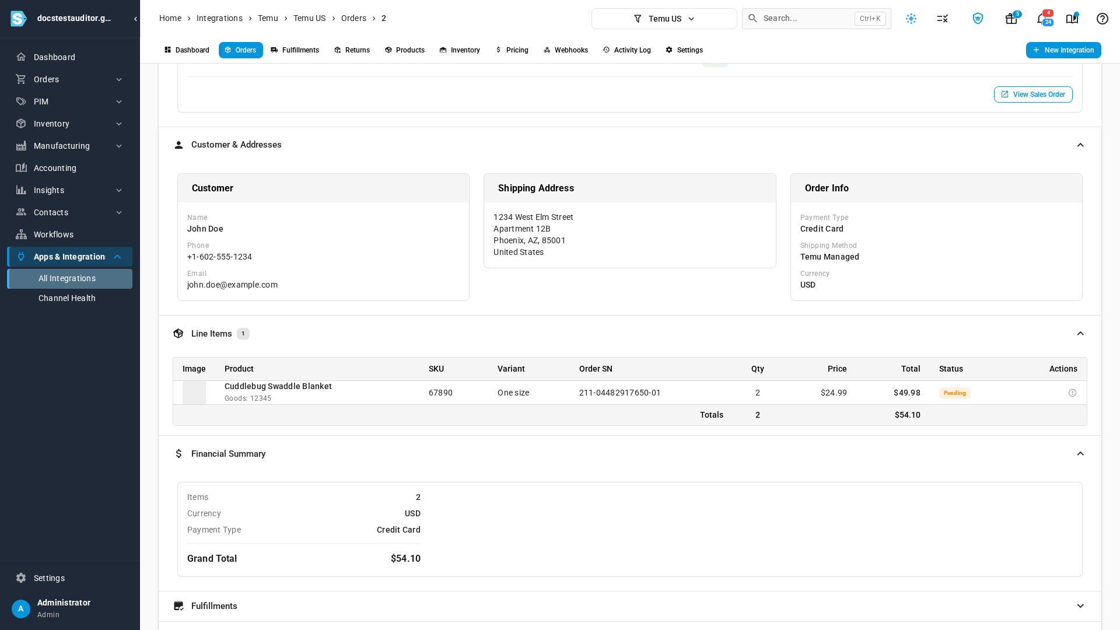Click the sparkle AI assistant icon

tap(911, 19)
